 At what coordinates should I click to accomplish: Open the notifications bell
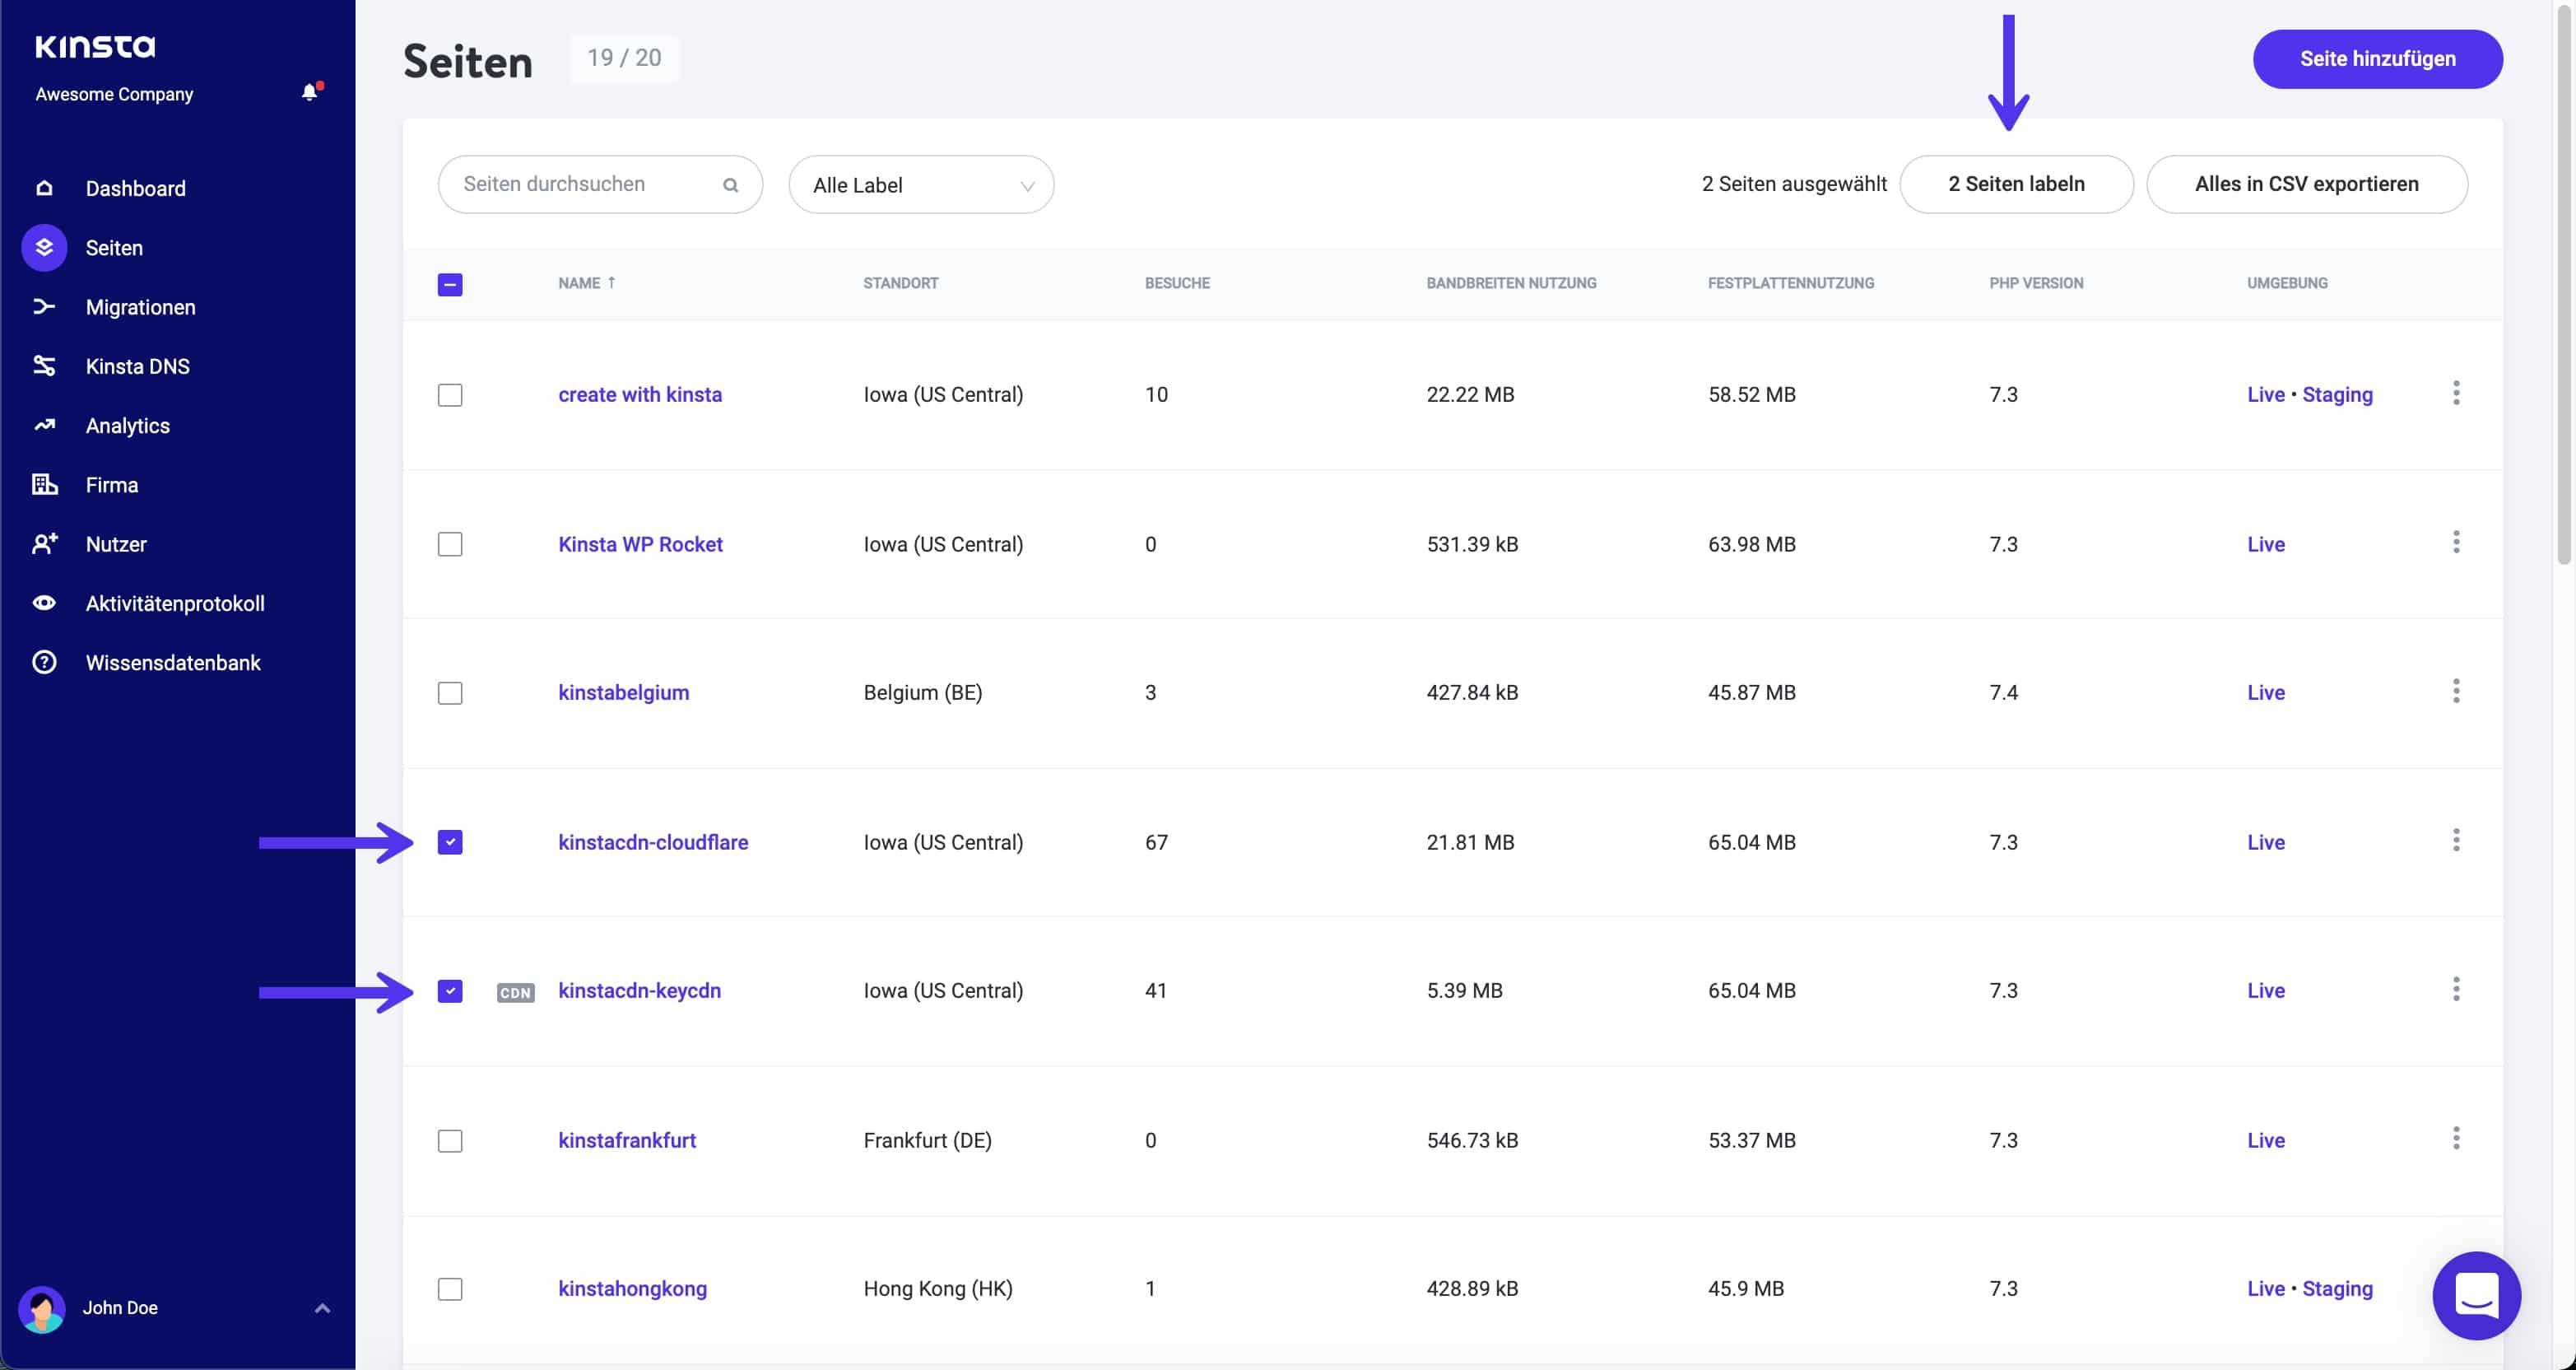pos(311,92)
